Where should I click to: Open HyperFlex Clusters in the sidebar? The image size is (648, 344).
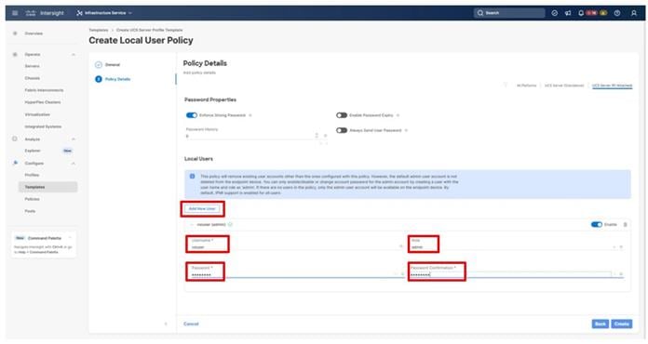tap(43, 102)
